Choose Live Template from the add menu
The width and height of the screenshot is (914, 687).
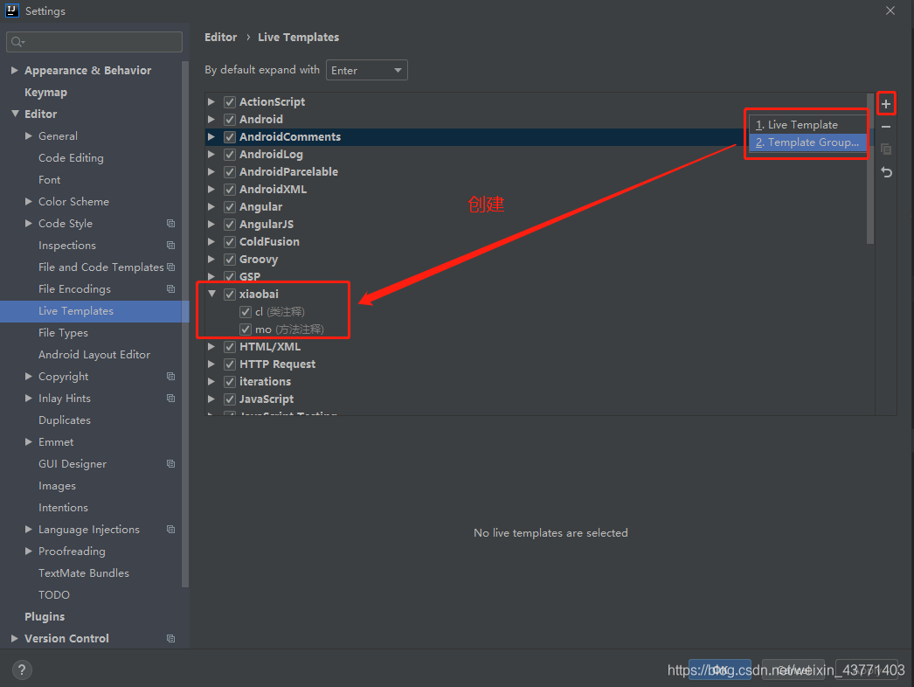point(807,125)
